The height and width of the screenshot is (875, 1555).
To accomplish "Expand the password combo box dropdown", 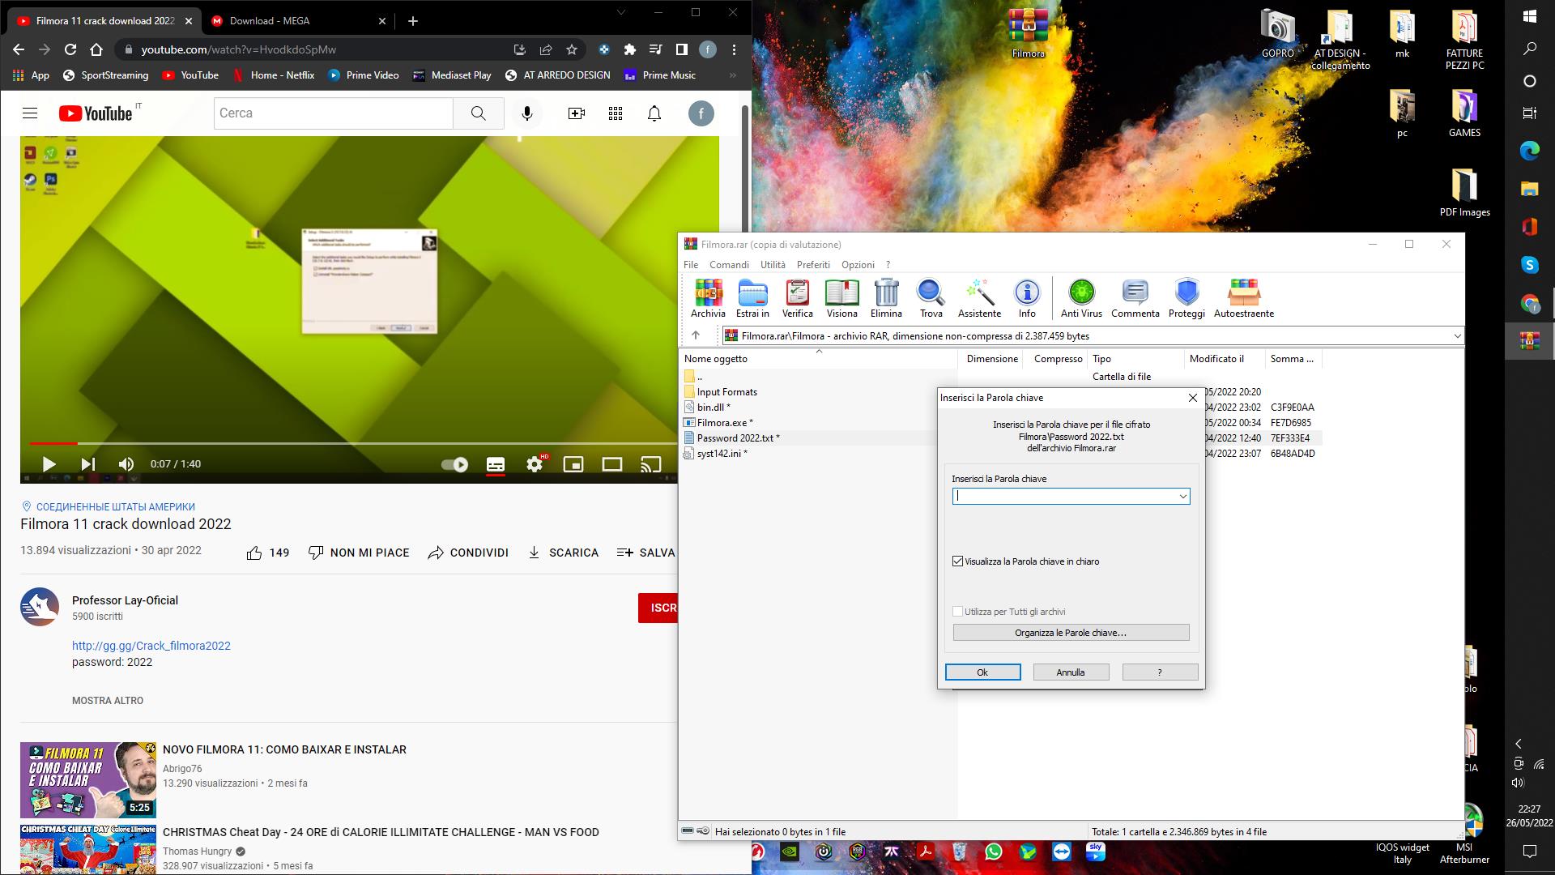I will (1182, 496).
